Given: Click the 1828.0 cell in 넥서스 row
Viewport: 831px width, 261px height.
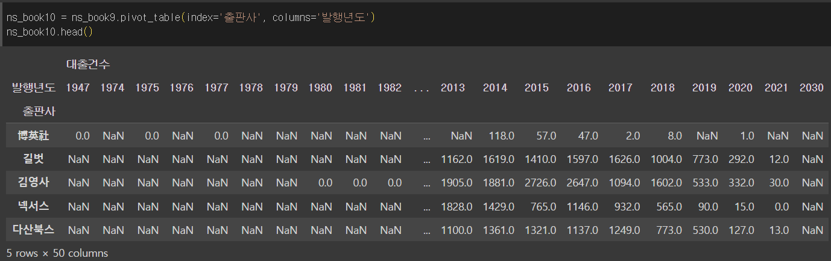Looking at the screenshot, I should tap(457, 206).
